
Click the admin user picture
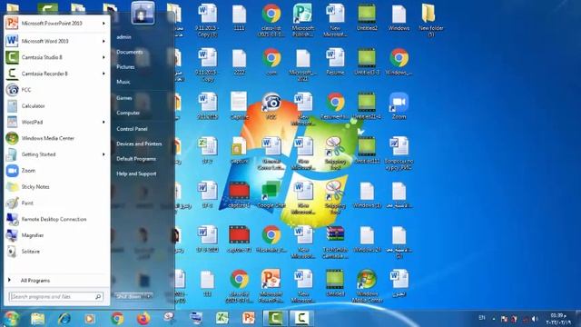click(143, 13)
